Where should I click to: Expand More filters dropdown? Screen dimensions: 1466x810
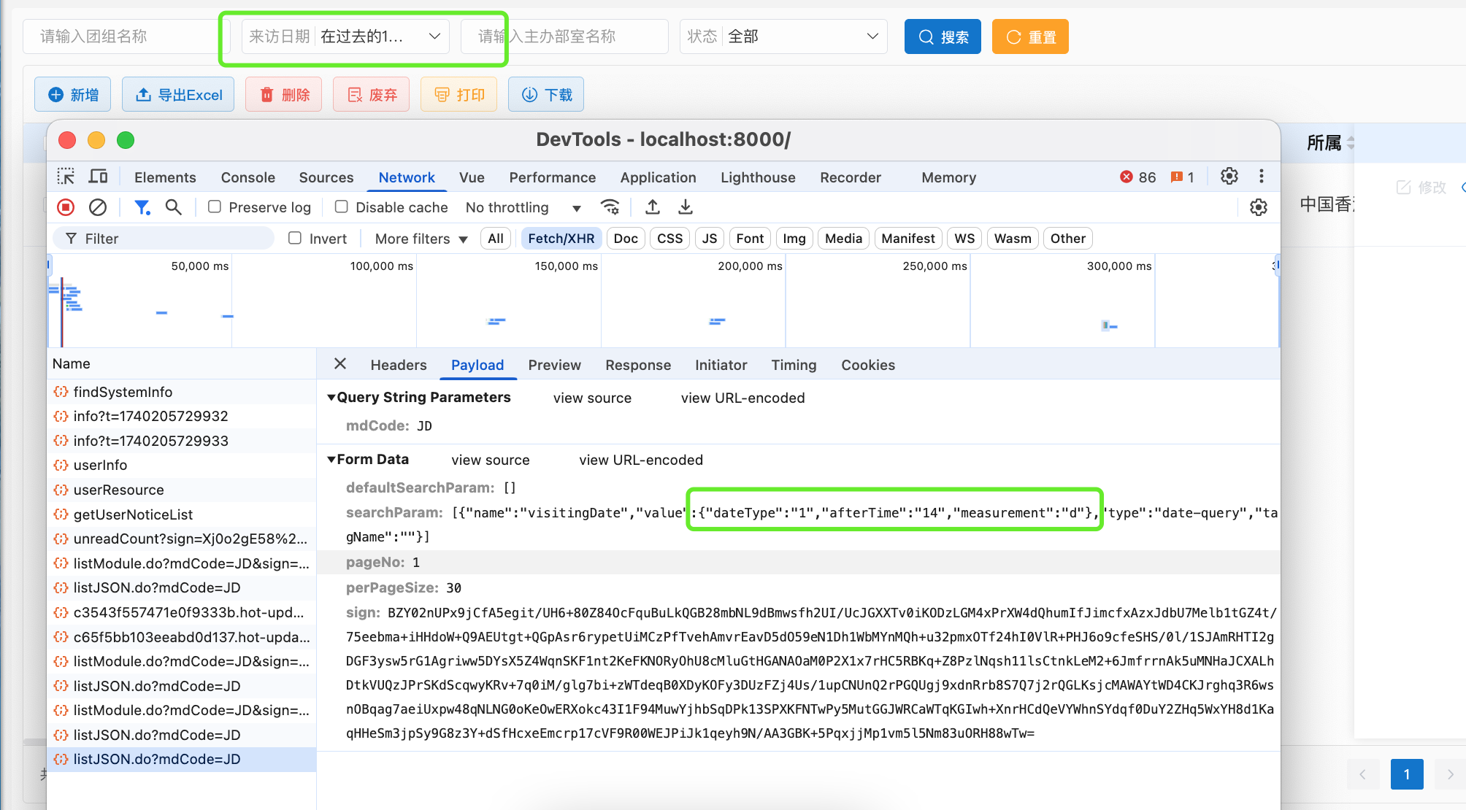point(421,239)
